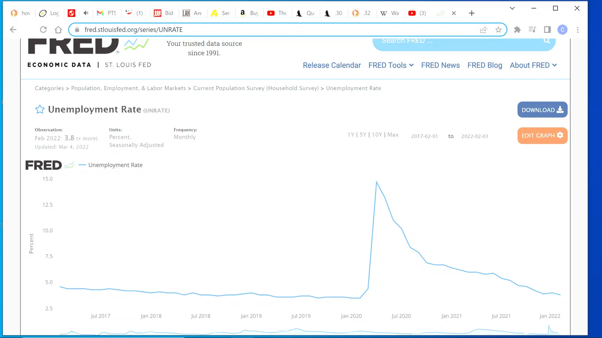Switch to the Gmail PTS tab
This screenshot has height=338, width=602.
(x=107, y=13)
